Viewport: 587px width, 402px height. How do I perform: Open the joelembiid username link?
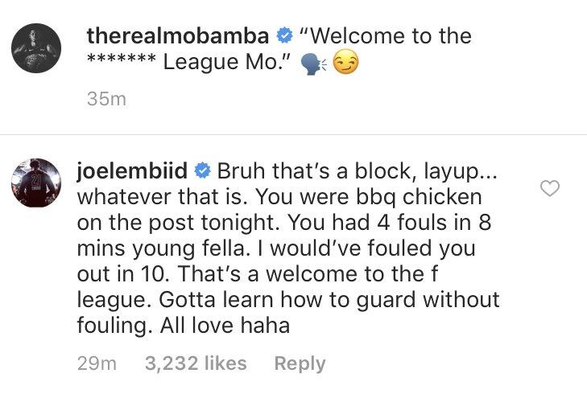[x=134, y=170]
